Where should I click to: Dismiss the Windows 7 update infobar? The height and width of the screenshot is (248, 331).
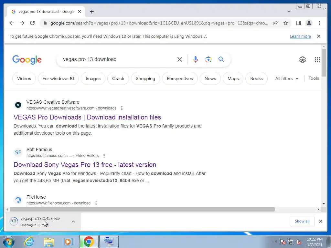point(319,36)
